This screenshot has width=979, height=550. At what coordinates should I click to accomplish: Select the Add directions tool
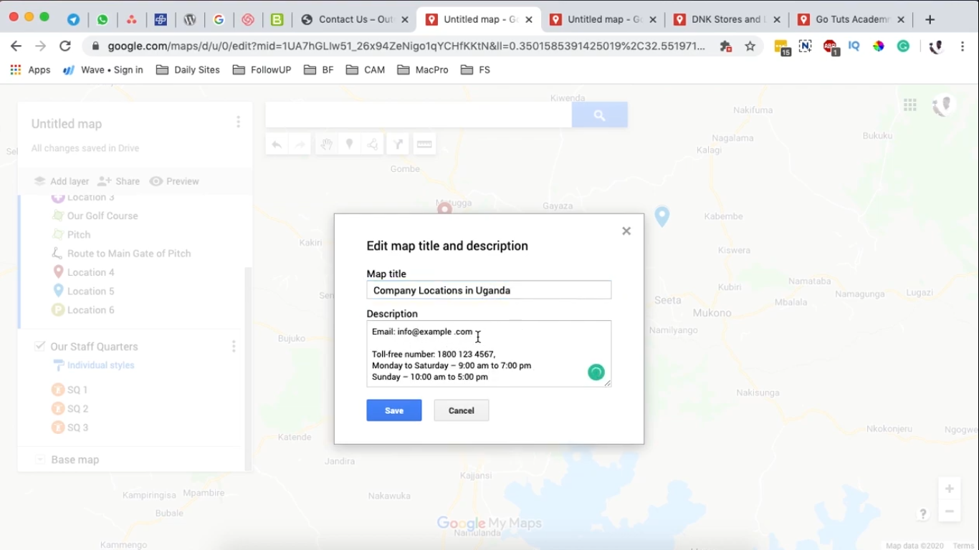click(x=398, y=145)
